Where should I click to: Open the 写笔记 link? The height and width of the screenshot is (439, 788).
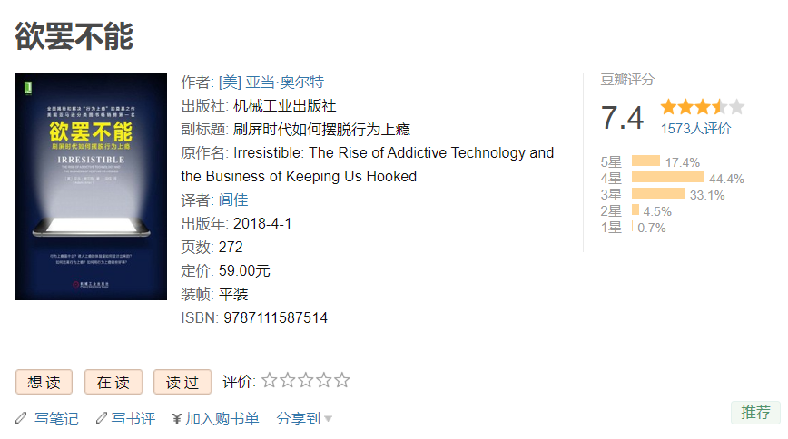coord(56,418)
